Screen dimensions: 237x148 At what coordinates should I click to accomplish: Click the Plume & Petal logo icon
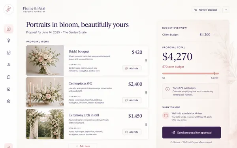pos(9,9)
